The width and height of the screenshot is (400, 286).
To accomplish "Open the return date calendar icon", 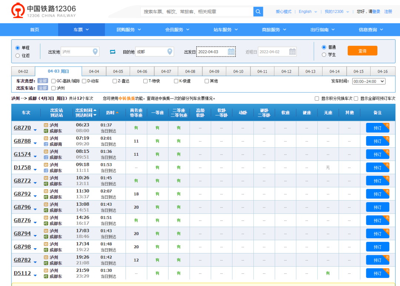I will 293,52.
